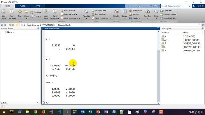Switch to the HOME tab
Image resolution: width=205 pixels, height=115 pixels.
[x=7, y=6]
